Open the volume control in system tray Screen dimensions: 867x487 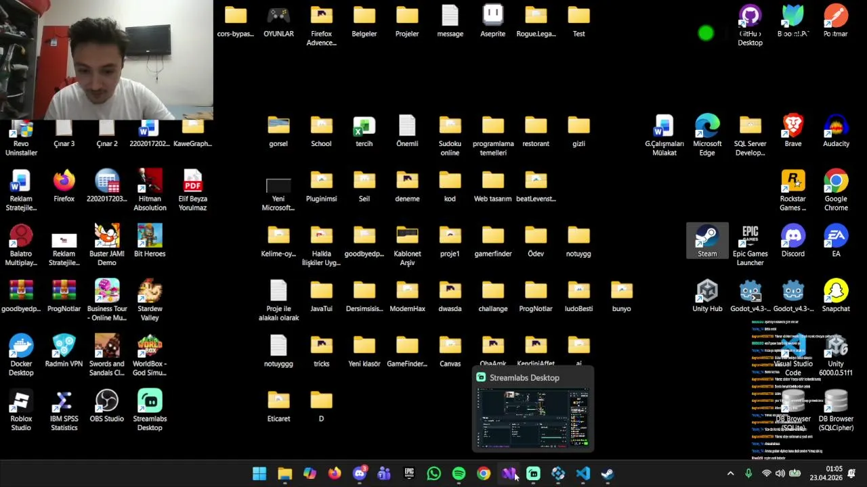click(x=780, y=473)
